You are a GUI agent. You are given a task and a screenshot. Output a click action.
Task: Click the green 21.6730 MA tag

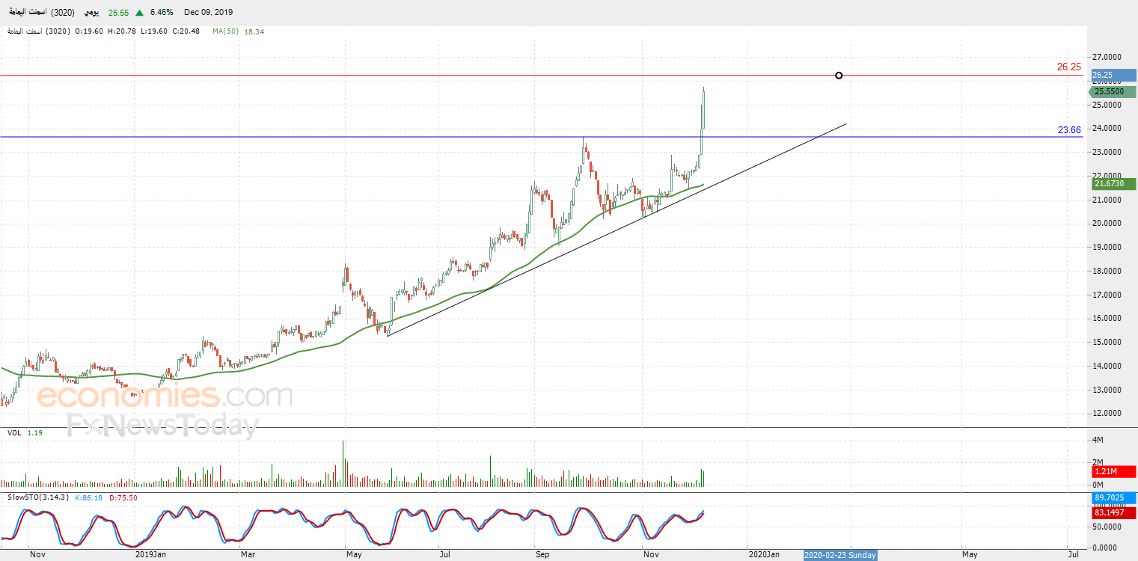click(1113, 184)
